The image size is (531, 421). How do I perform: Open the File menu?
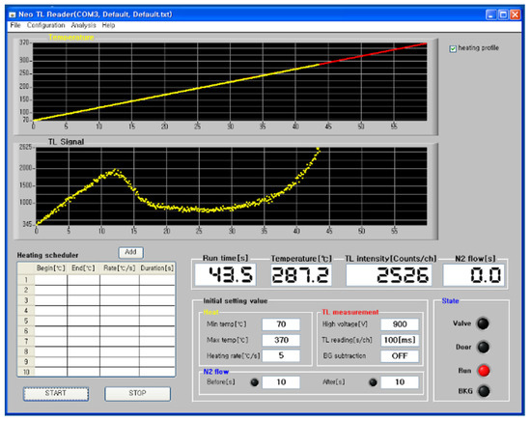click(x=15, y=25)
